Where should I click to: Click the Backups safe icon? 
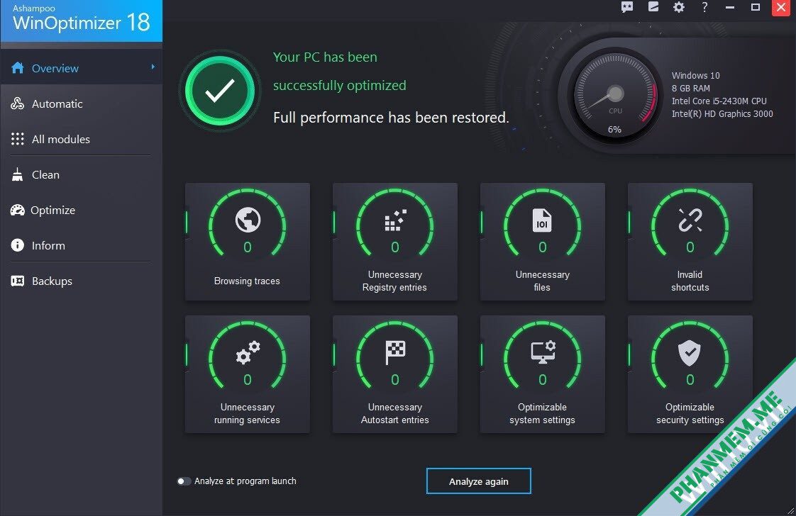pyautogui.click(x=18, y=281)
